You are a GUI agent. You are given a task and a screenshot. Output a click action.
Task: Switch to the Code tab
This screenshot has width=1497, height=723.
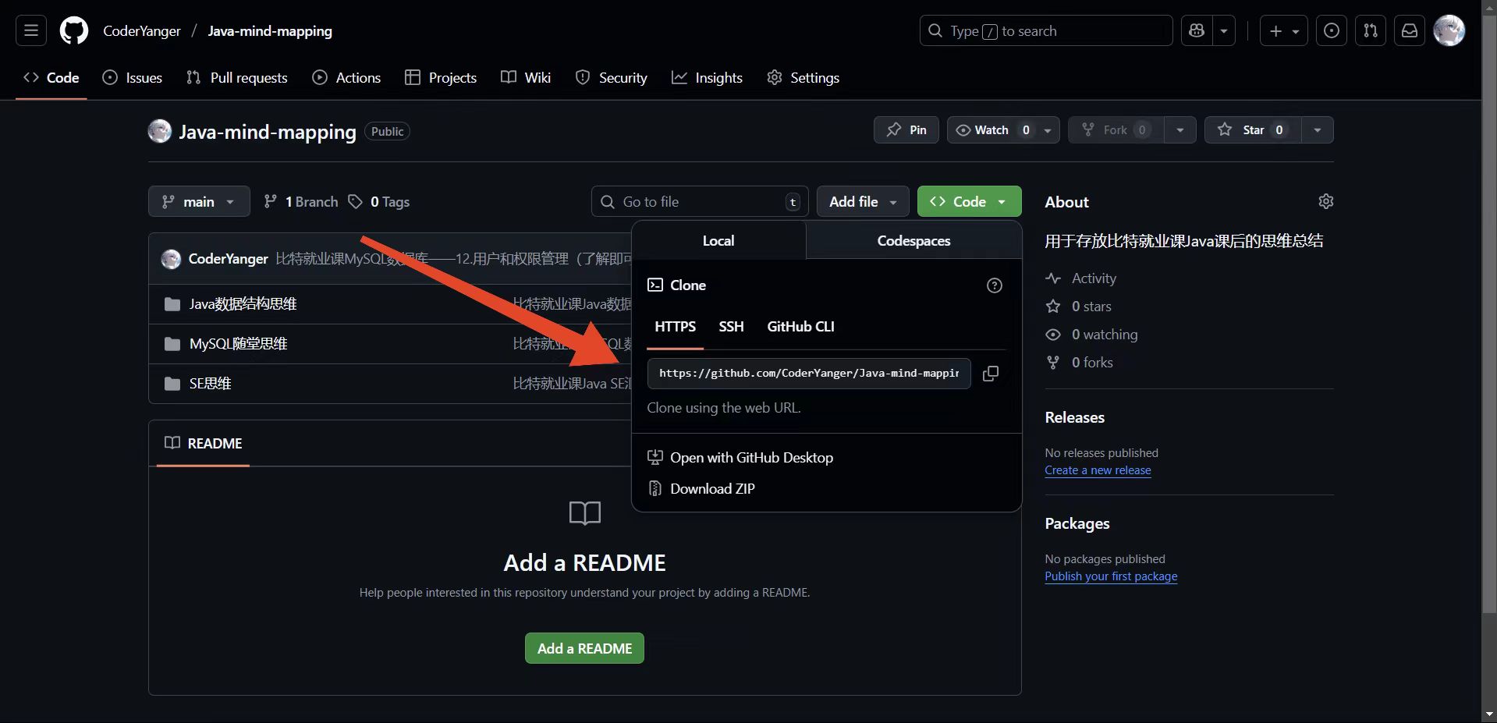click(x=51, y=77)
